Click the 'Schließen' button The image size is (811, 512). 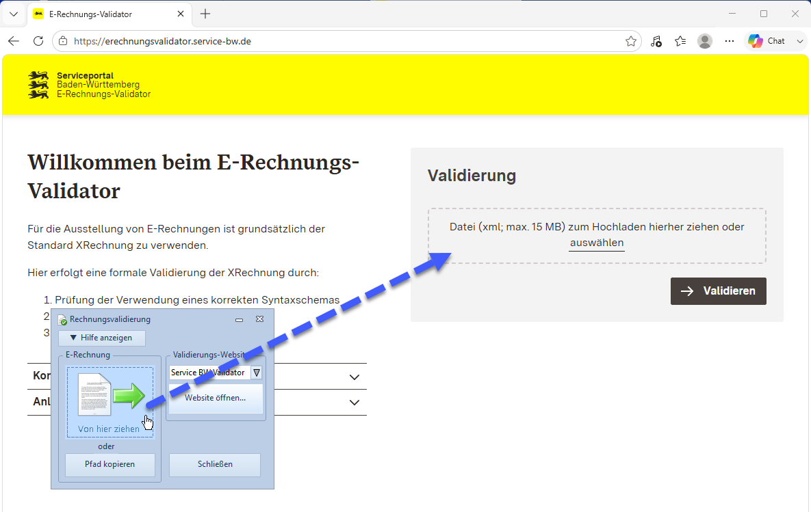point(215,464)
